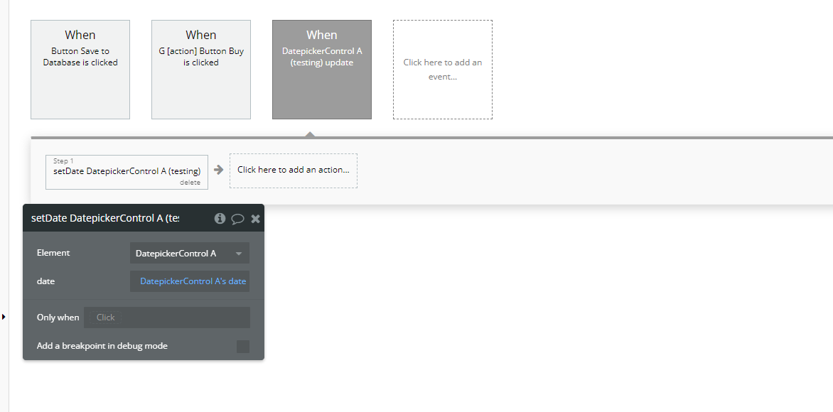Click the arrow pointing to the next action slot
Viewport: 833px width, 412px height.
coord(218,170)
